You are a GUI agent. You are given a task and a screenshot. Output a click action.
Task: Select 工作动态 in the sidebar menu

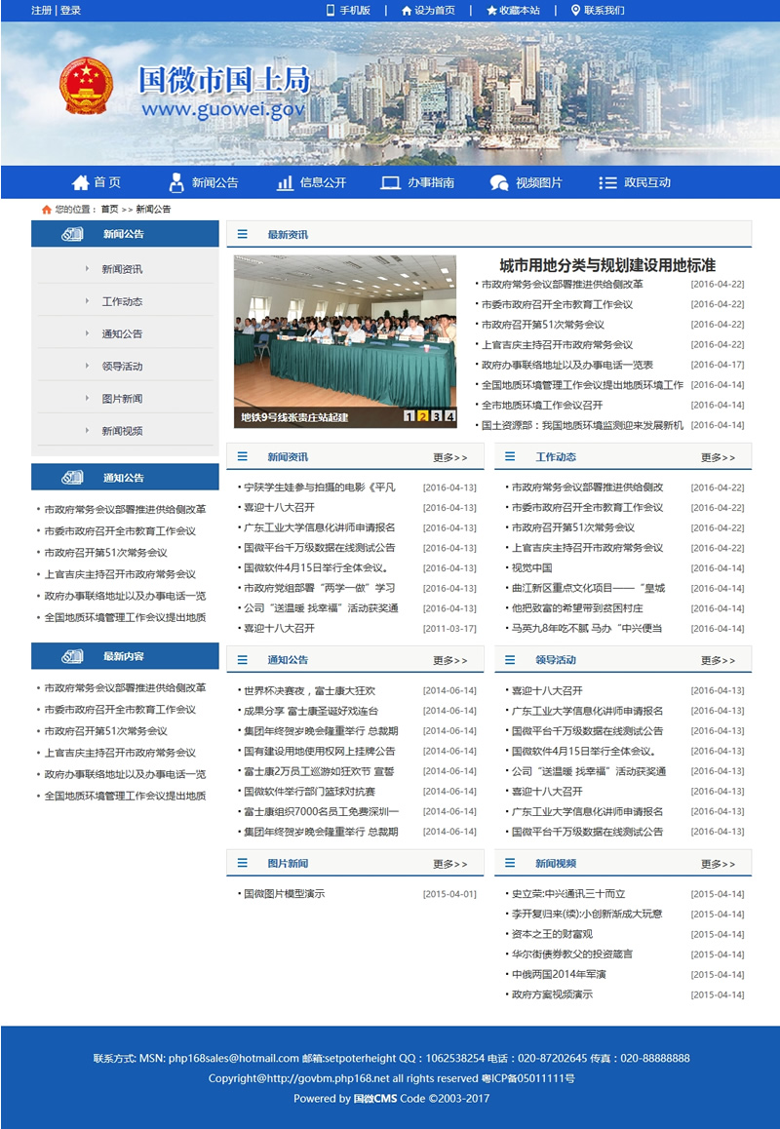(122, 301)
